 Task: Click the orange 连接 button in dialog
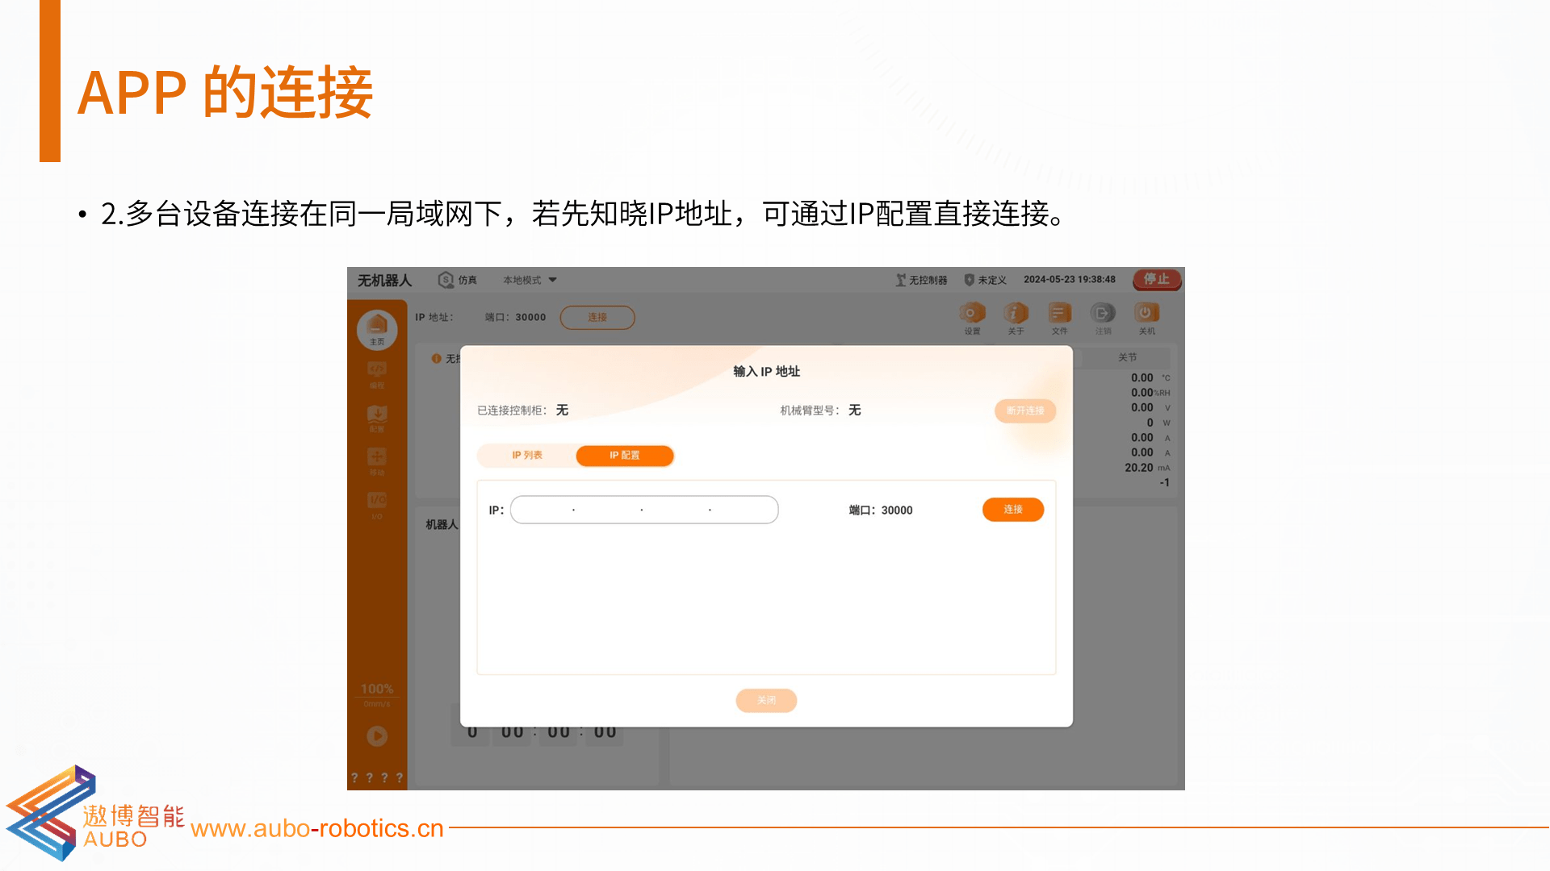[x=1013, y=510]
